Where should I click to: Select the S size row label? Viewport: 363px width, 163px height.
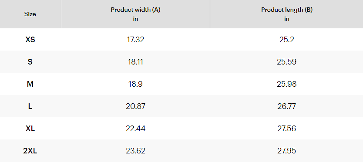tap(30, 62)
